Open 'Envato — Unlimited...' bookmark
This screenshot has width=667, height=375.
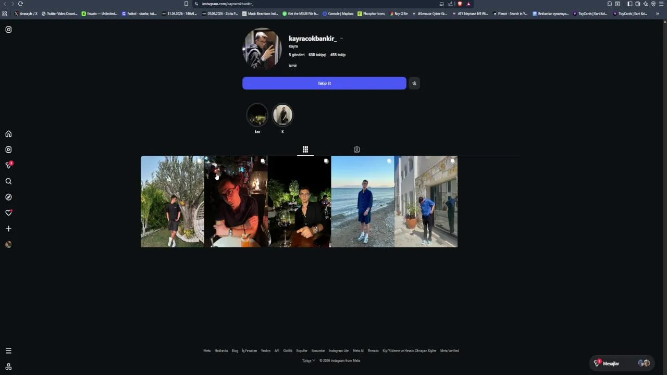coord(100,14)
